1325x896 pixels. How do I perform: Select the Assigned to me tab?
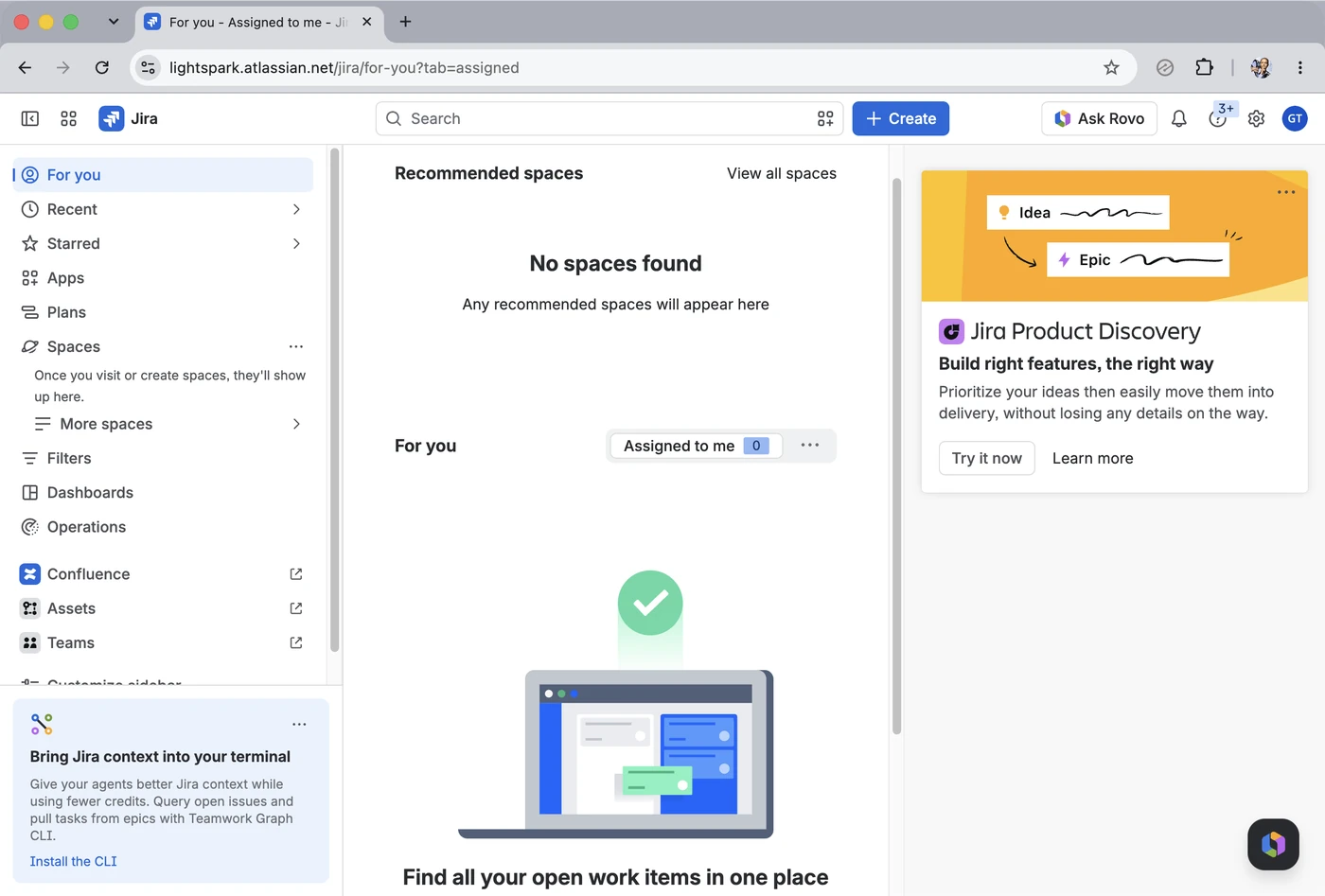pyautogui.click(x=696, y=446)
